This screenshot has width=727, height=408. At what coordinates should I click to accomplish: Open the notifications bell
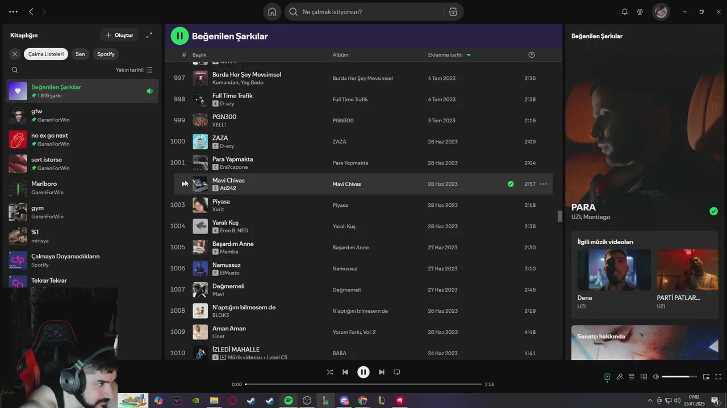tap(625, 11)
